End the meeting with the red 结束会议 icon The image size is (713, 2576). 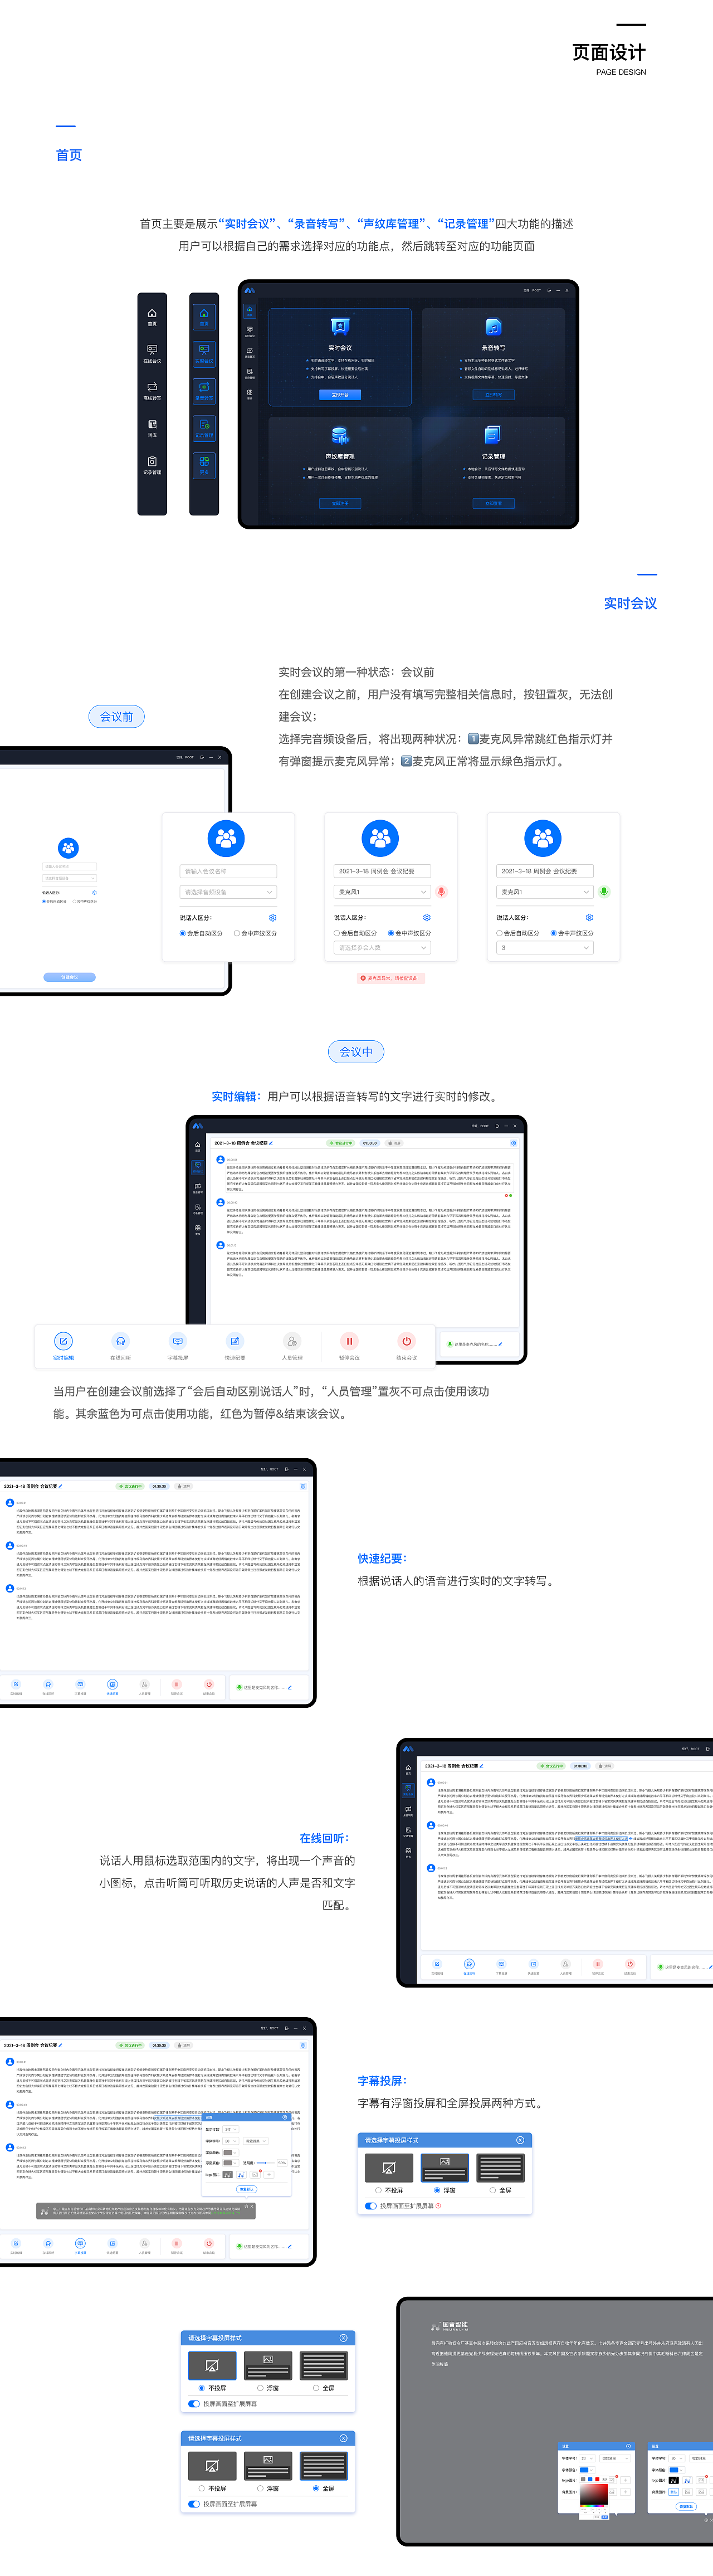pyautogui.click(x=406, y=1341)
